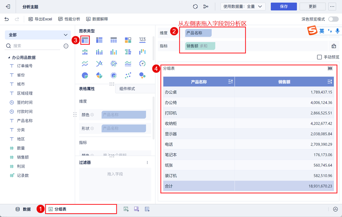Image resolution: width=342 pixels, height=217 pixels.
Task: Click the back/exit icon at top left
Action: point(8,7)
